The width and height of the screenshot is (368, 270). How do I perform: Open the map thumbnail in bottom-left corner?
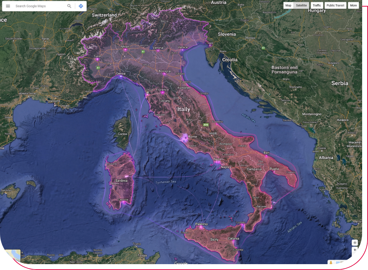pos(13,255)
